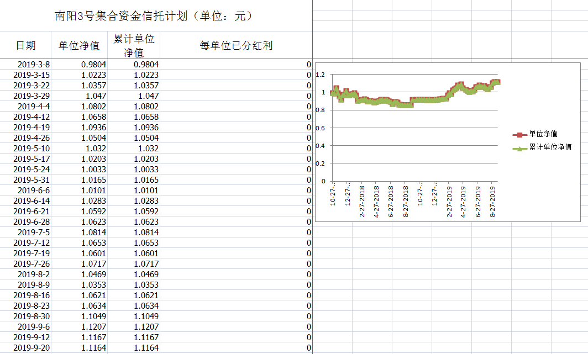Click 累计单位净值 value 1.1164 for 2019-9-20

(x=134, y=347)
